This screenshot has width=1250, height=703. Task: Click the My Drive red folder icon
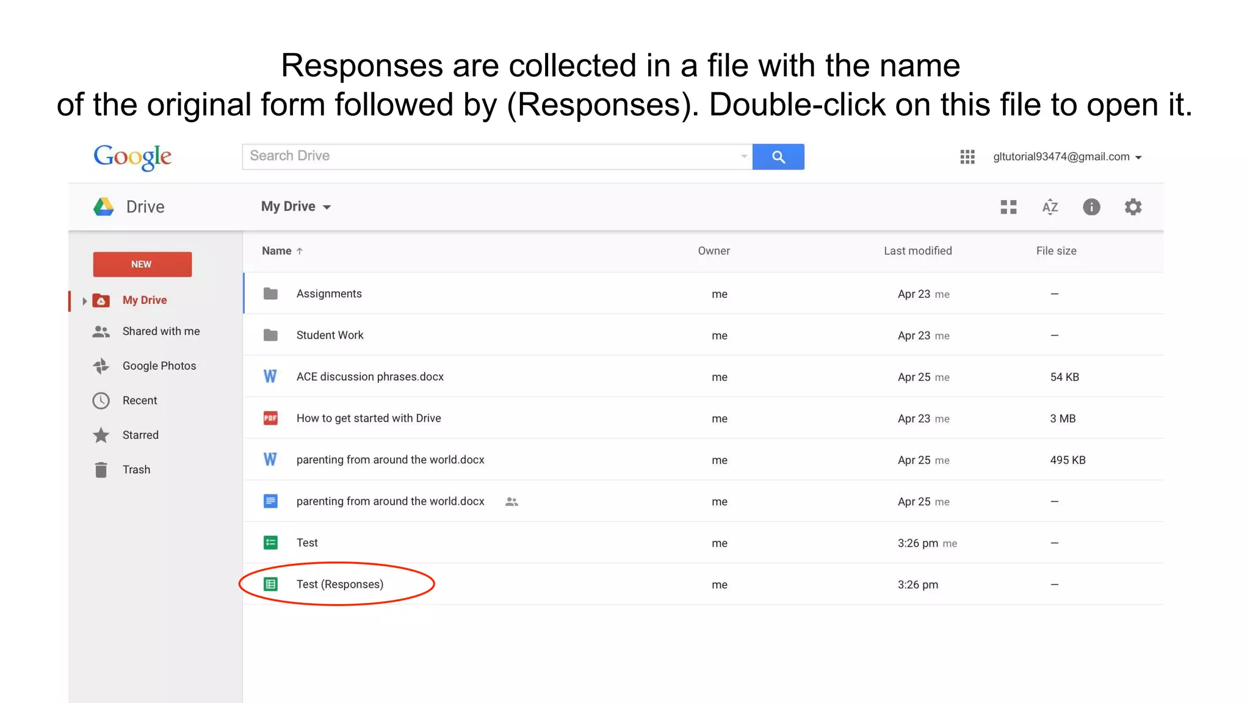pyautogui.click(x=101, y=300)
